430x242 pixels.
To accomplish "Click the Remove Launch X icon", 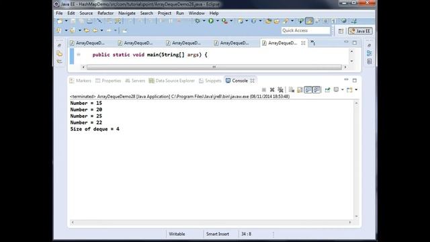I will click(x=272, y=89).
